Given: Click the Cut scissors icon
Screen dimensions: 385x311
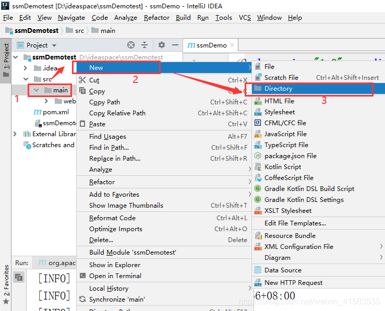Looking at the screenshot, I should point(82,80).
